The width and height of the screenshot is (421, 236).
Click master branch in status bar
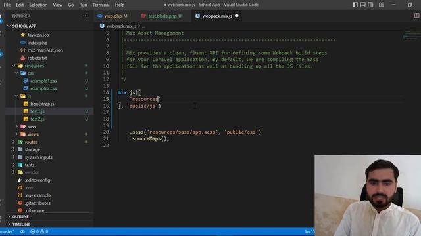(x=7, y=231)
